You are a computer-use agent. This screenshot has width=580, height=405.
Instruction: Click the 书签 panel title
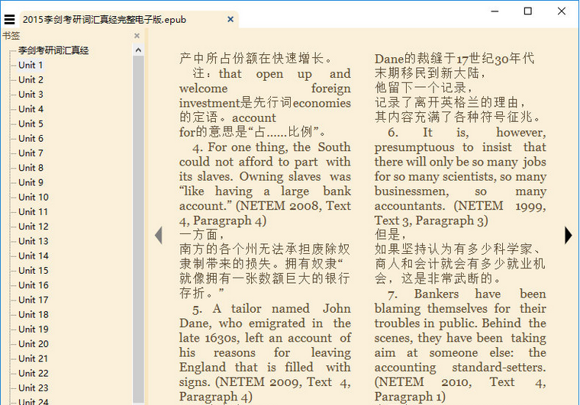tap(11, 36)
